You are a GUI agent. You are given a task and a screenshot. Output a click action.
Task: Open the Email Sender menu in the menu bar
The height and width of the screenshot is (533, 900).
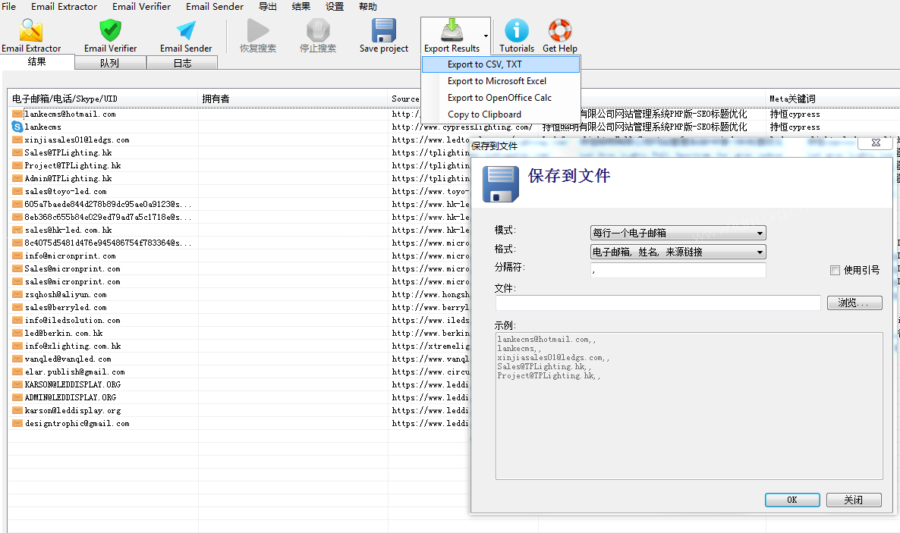(215, 6)
